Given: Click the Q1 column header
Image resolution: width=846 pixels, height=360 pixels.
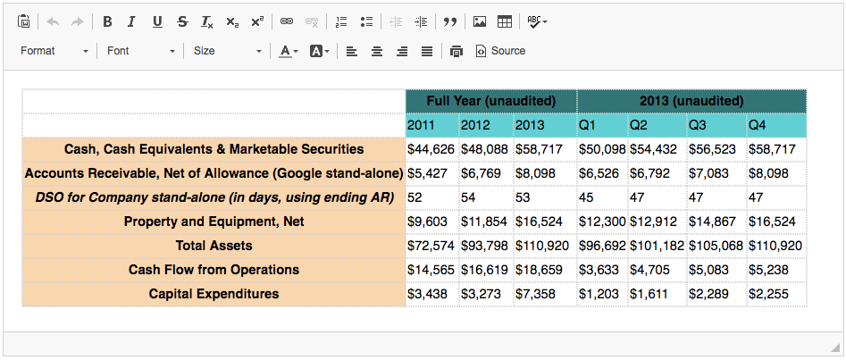Looking at the screenshot, I should click(x=602, y=125).
